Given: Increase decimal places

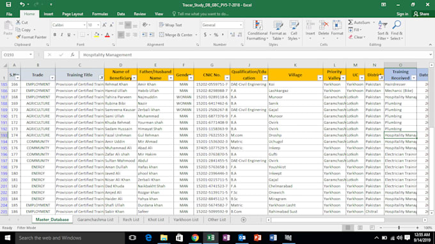Looking at the screenshot, I should click(x=232, y=34).
